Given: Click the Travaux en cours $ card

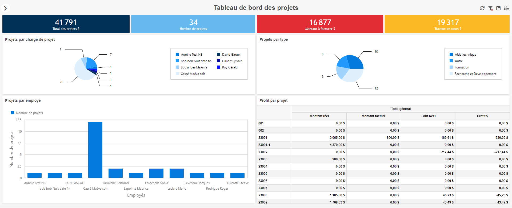Looking at the screenshot, I should click(447, 24).
